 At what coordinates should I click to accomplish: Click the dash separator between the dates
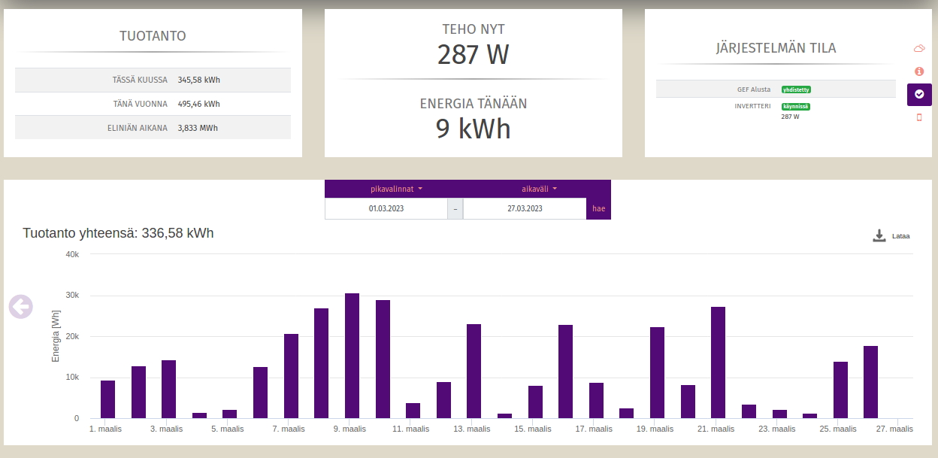pyautogui.click(x=455, y=208)
